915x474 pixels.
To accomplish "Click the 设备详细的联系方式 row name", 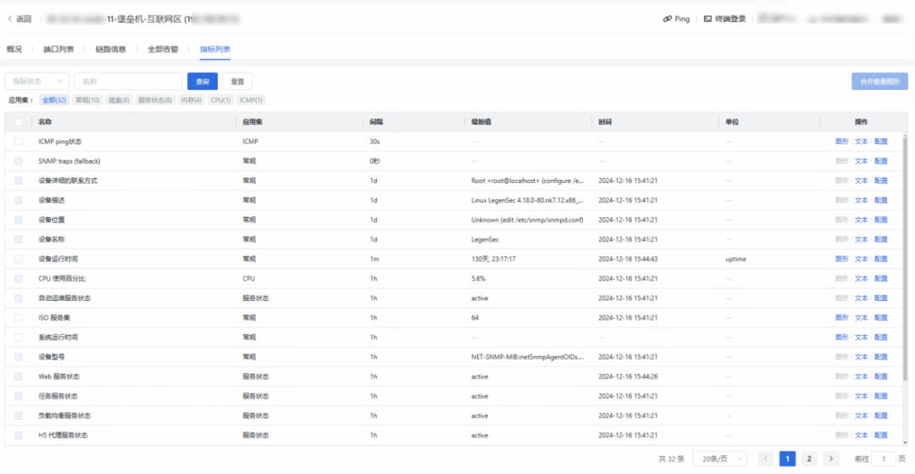I will (68, 181).
